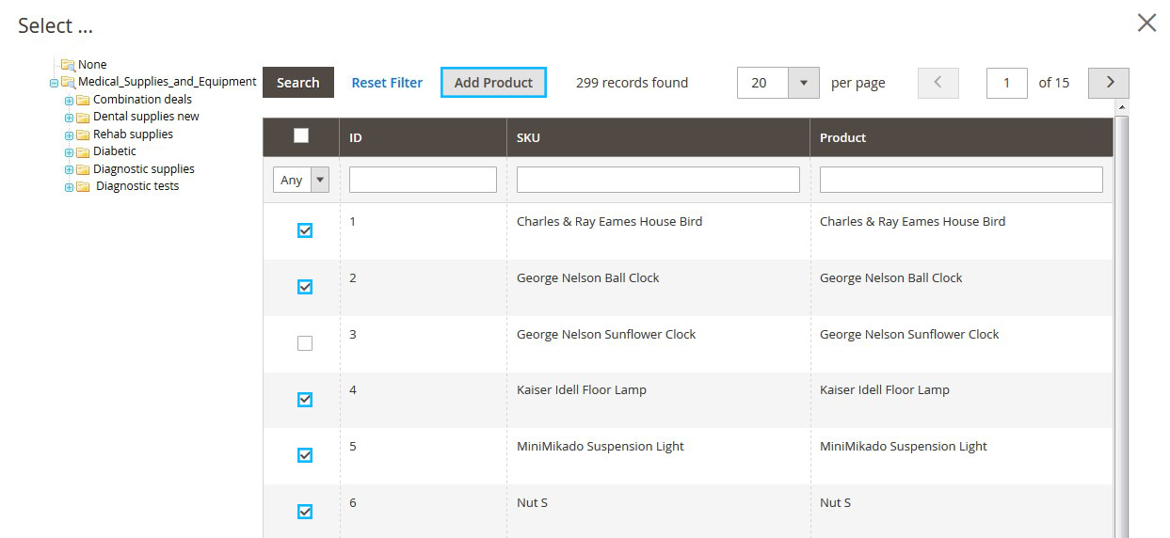Click the Diabetic folder icon
1170x538 pixels.
83,151
